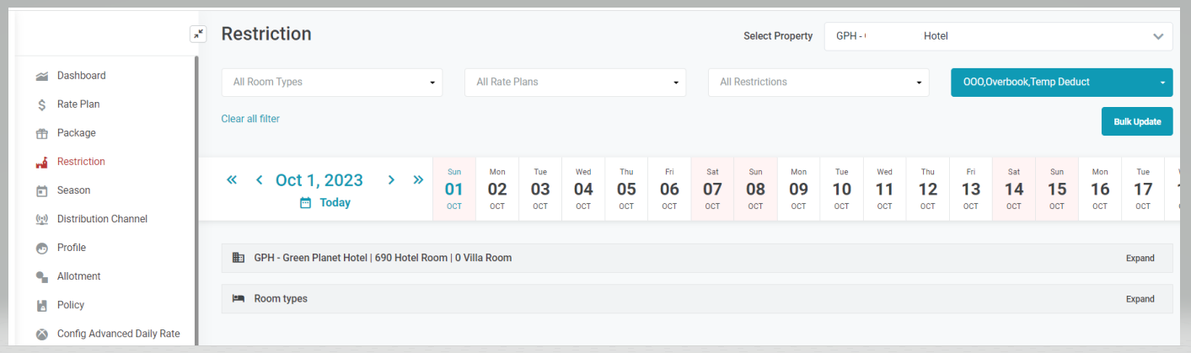This screenshot has width=1191, height=353.
Task: Open the OOO,Overbook,Temp Deduct dropdown
Action: [1061, 83]
